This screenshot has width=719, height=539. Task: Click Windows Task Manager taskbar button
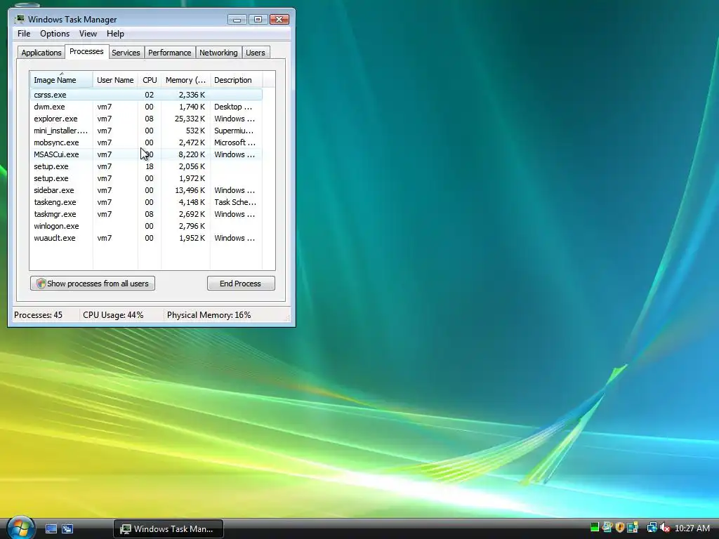coord(169,529)
